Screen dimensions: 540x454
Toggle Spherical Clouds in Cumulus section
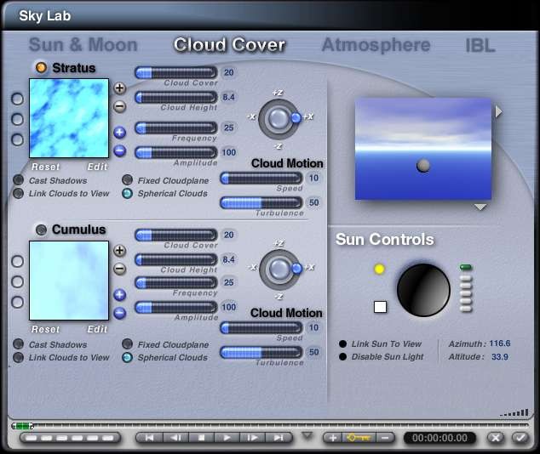click(127, 358)
